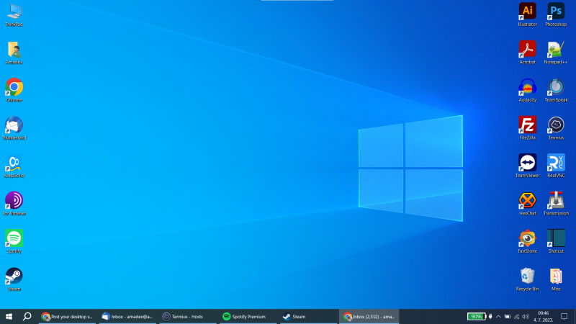The height and width of the screenshot is (324, 576).
Task: Click the 90% battery indicator
Action: (x=475, y=316)
